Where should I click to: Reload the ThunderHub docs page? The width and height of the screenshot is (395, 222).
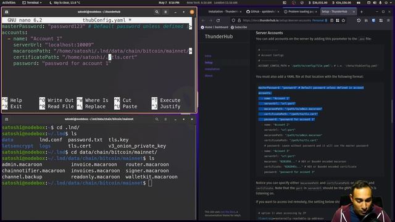coord(218,20)
